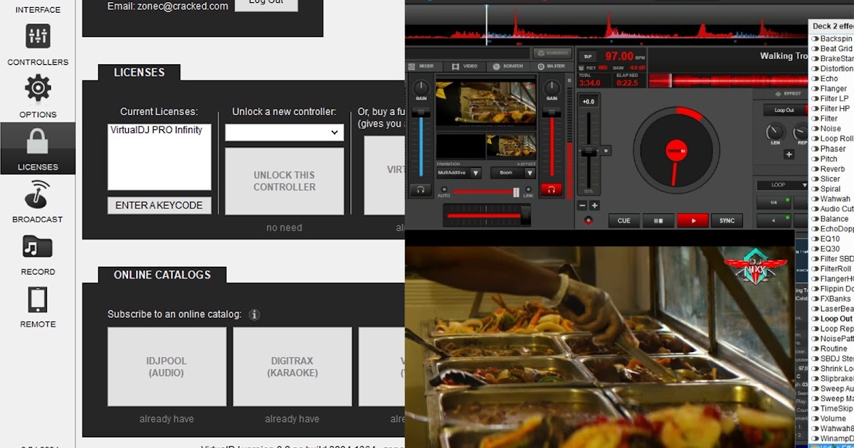Click the LEN effect knob
The image size is (854, 448).
click(774, 132)
